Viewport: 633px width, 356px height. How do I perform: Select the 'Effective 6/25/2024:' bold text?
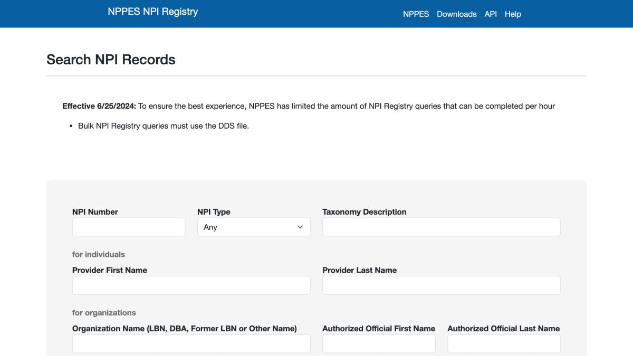coord(99,106)
